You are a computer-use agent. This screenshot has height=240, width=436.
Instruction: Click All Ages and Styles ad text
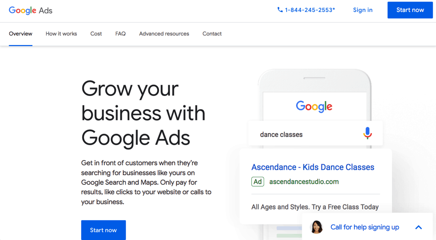315,207
